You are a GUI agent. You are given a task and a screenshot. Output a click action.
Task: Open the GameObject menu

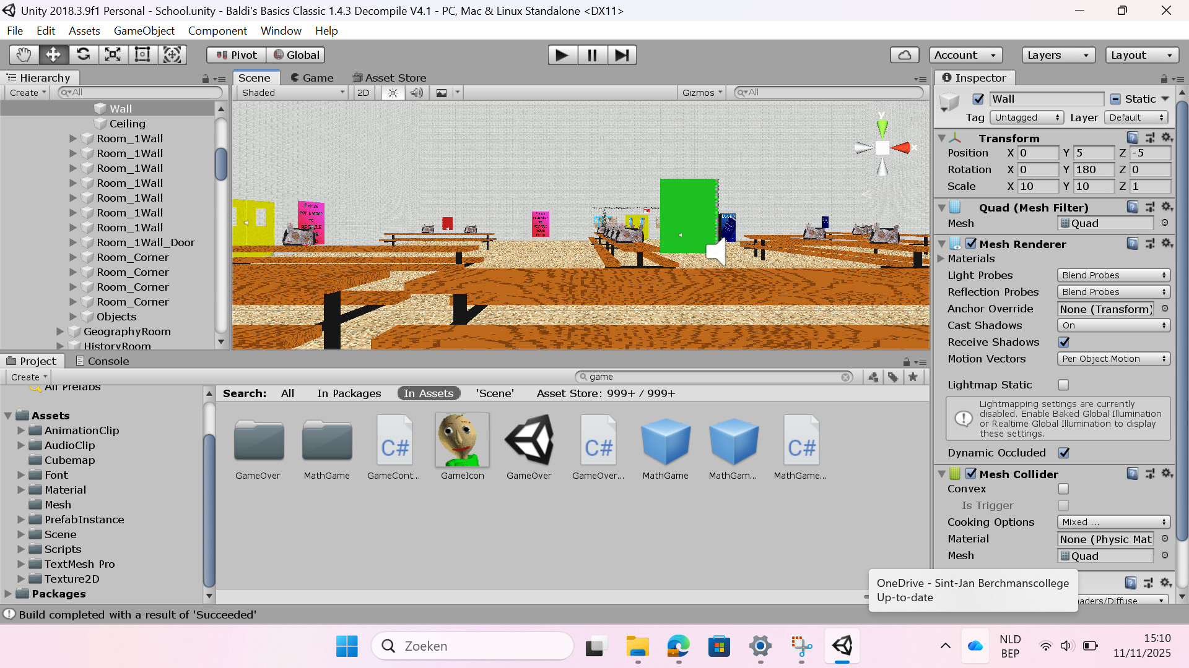[144, 30]
